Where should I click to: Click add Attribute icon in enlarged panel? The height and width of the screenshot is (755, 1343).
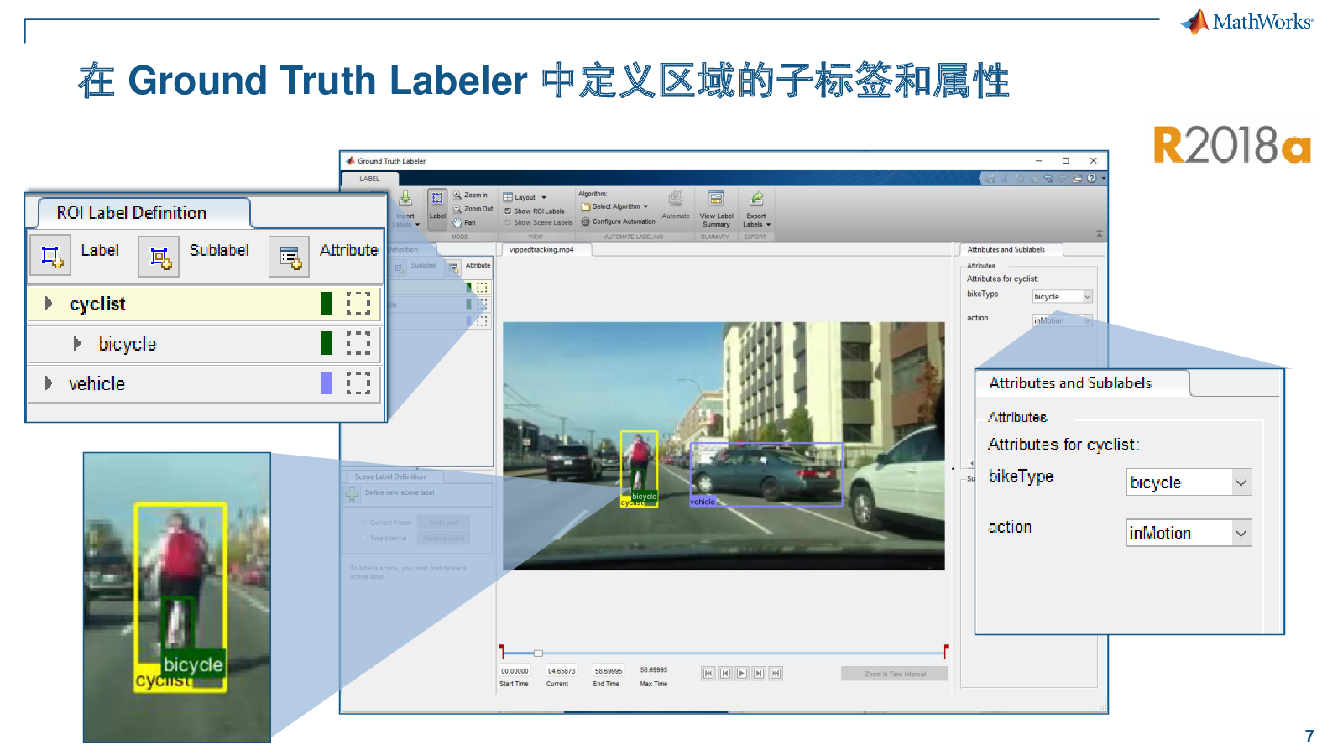pos(290,257)
